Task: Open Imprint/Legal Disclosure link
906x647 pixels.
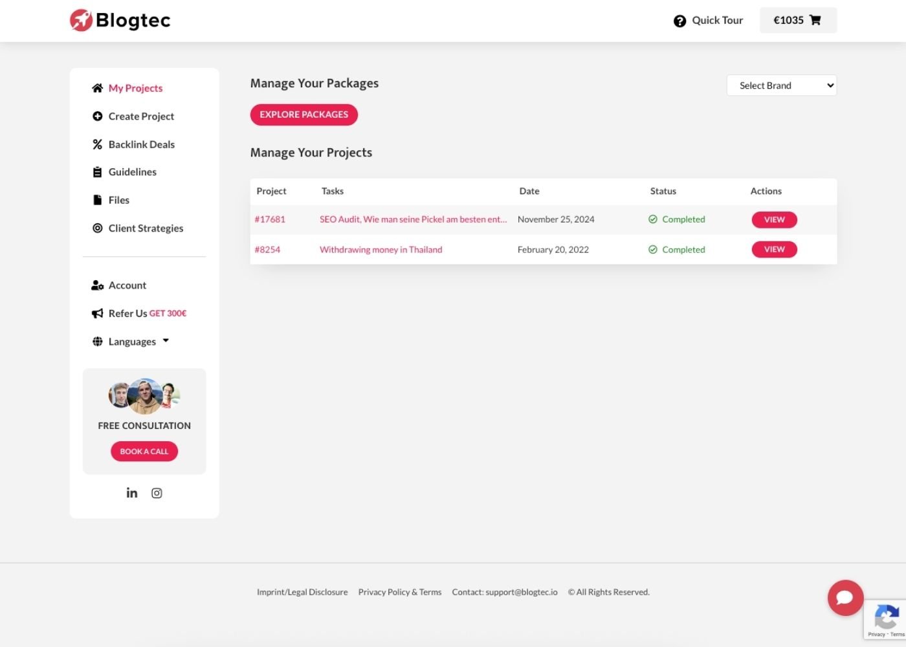Action: tap(302, 592)
